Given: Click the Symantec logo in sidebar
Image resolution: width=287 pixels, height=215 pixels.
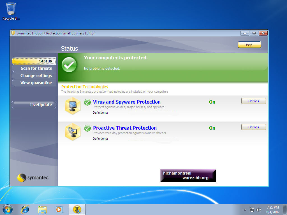Looking at the screenshot, I should tap(33, 177).
